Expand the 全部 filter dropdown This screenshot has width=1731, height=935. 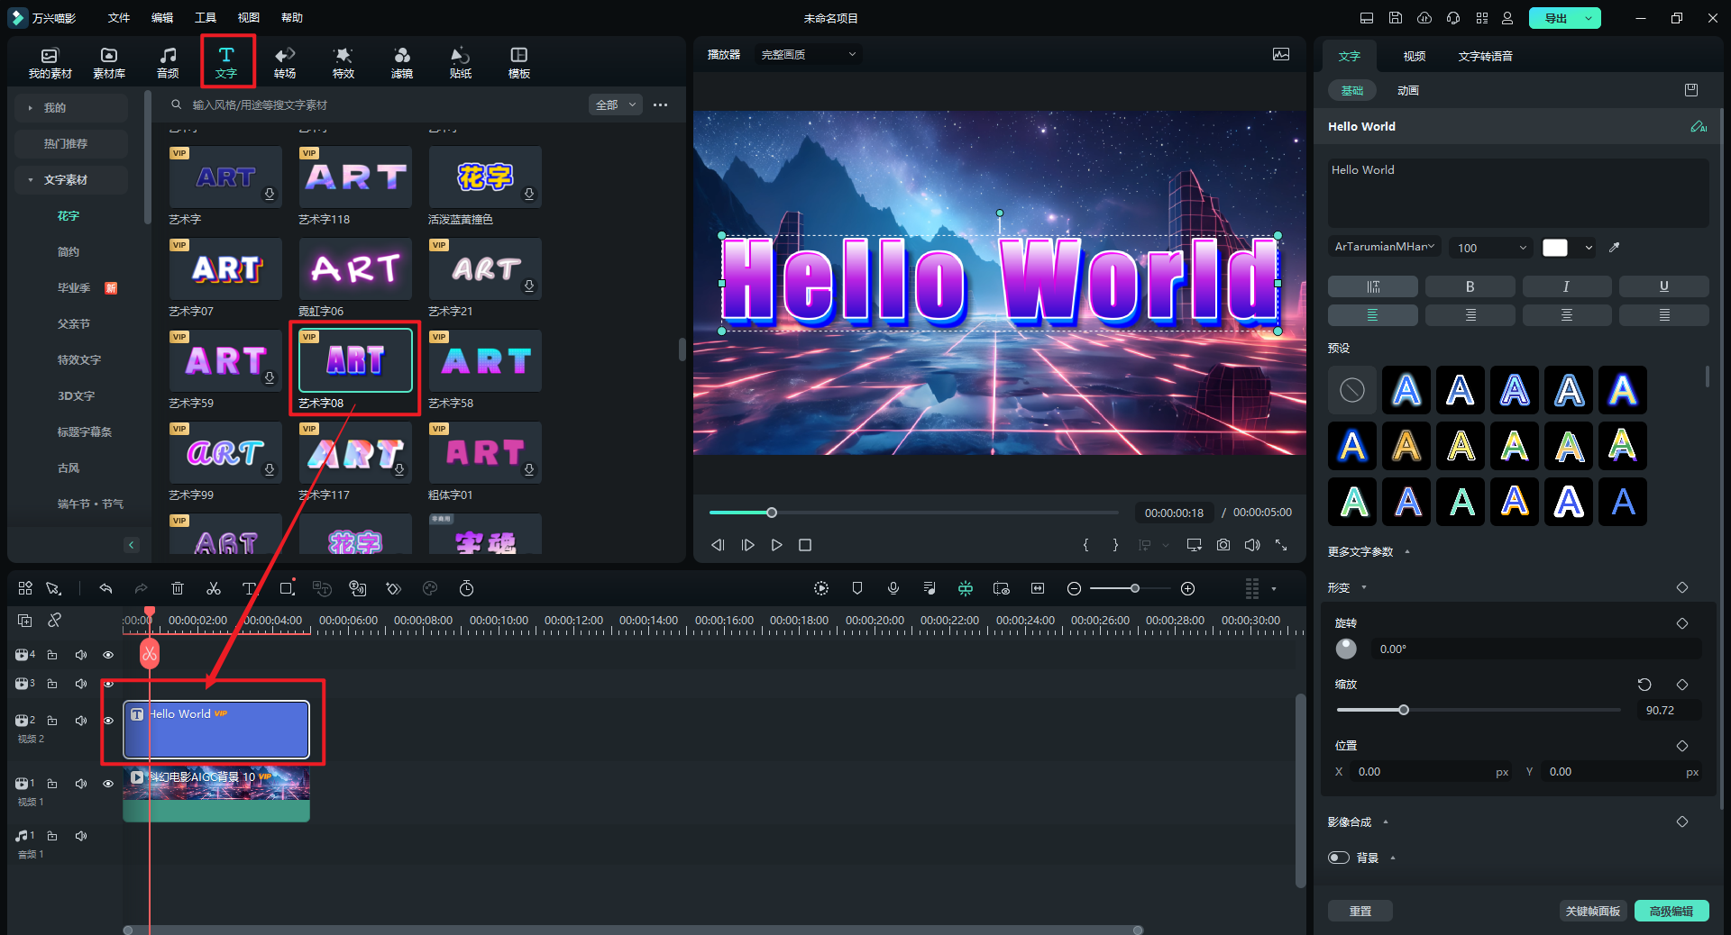[616, 105]
